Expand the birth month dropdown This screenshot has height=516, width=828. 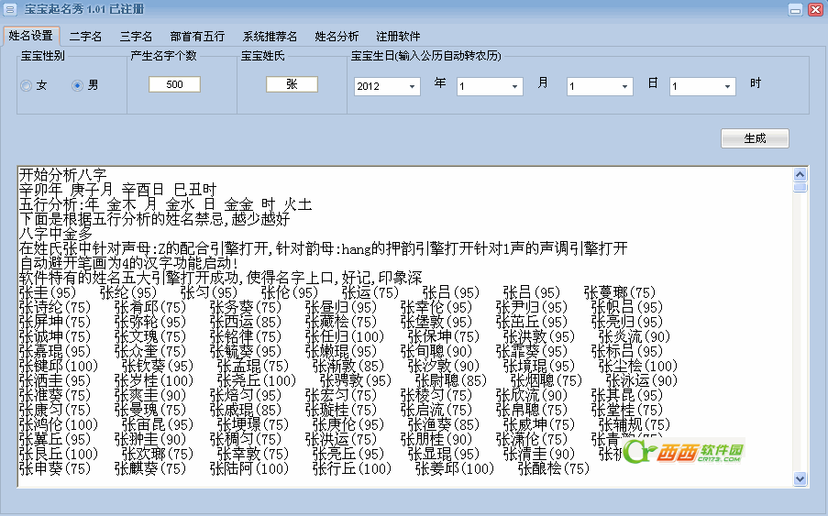(x=514, y=87)
